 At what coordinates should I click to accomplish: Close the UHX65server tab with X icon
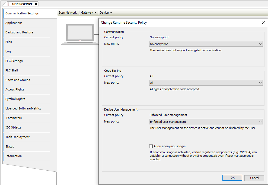click(36, 4)
